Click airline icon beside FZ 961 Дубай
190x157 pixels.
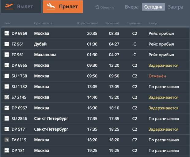tap(7, 44)
